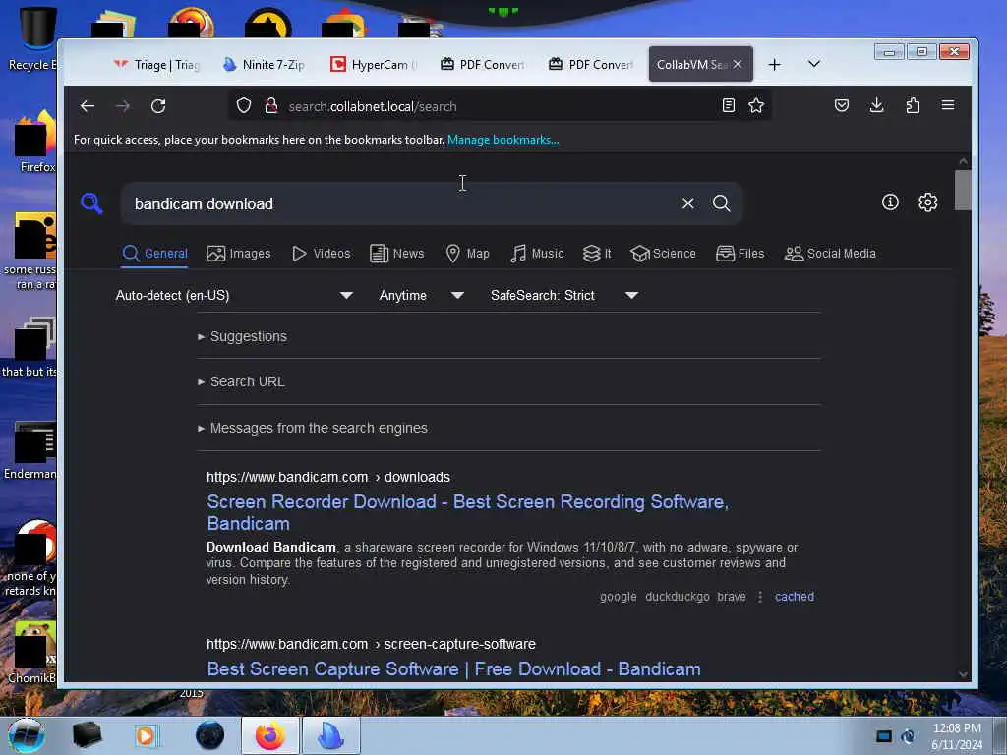This screenshot has width=1007, height=755.
Task: Clear the search query with the X
Action: 687,203
